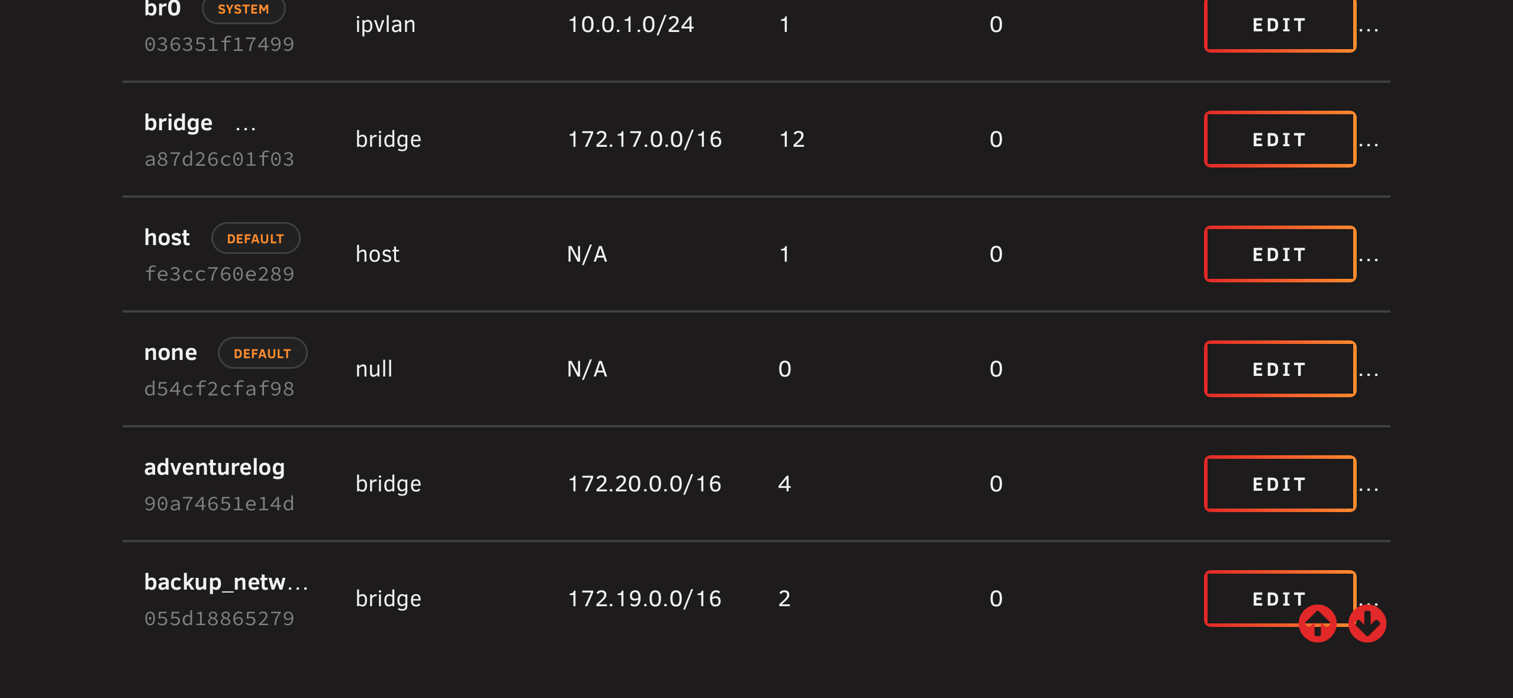Open more options for host row
The width and height of the screenshot is (1513, 698).
tap(1369, 258)
